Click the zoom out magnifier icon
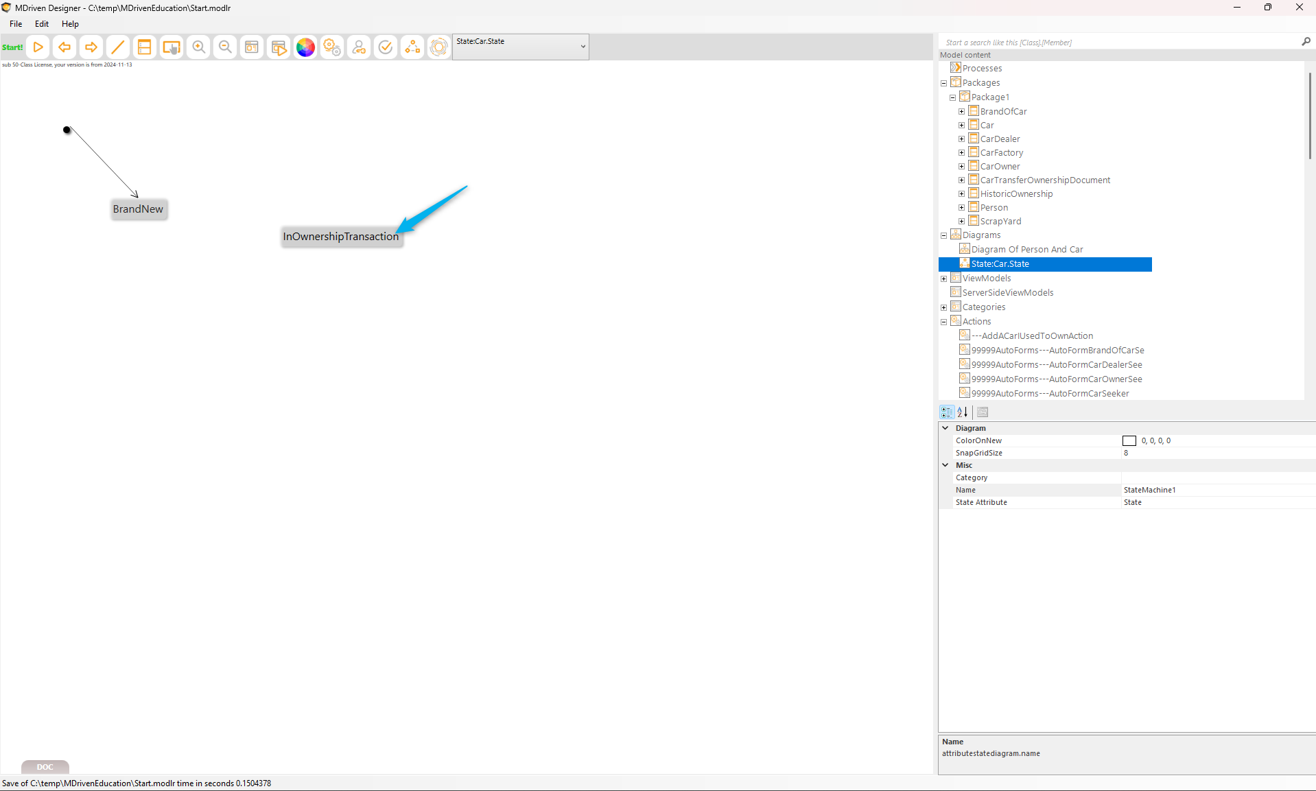The height and width of the screenshot is (791, 1316). pyautogui.click(x=225, y=47)
